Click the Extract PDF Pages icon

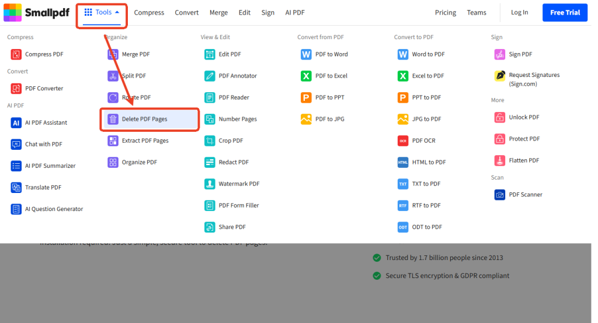tap(113, 141)
